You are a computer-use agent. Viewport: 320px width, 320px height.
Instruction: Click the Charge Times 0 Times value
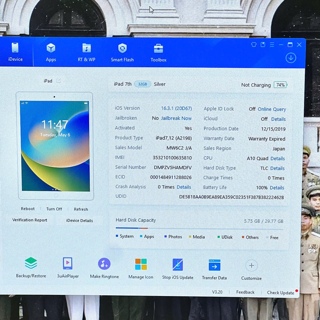click(276, 178)
